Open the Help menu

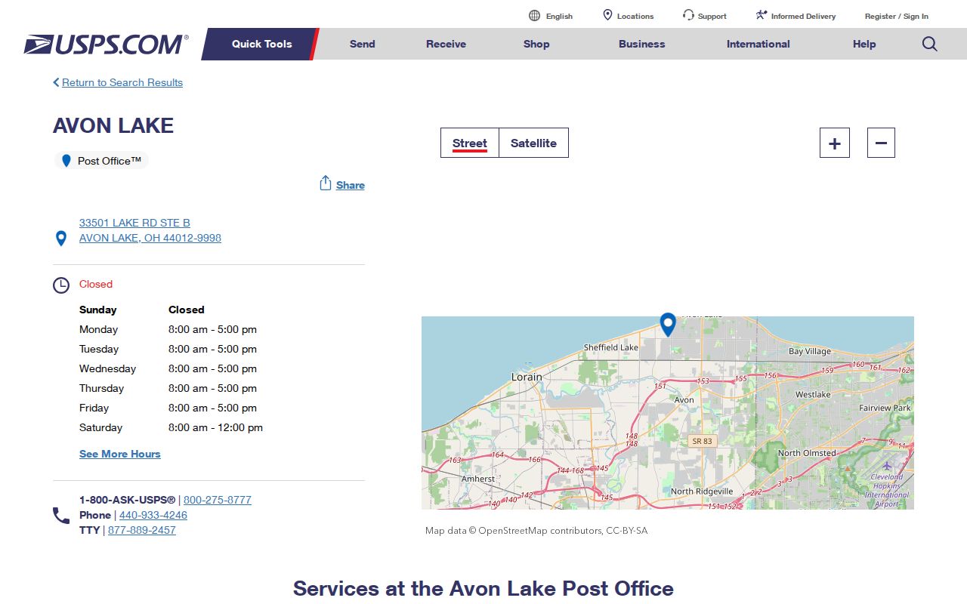pos(864,44)
